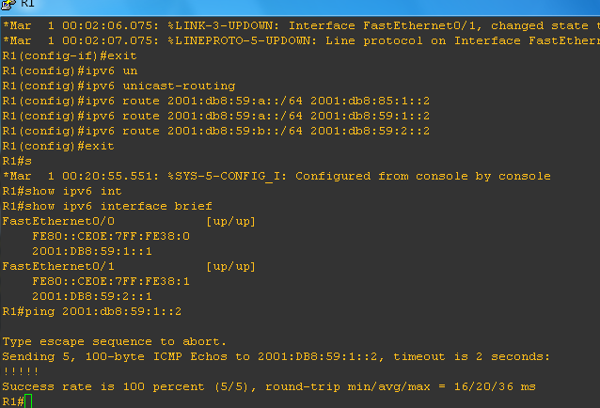Click the PuTTY icon in the title bar

coord(8,4)
